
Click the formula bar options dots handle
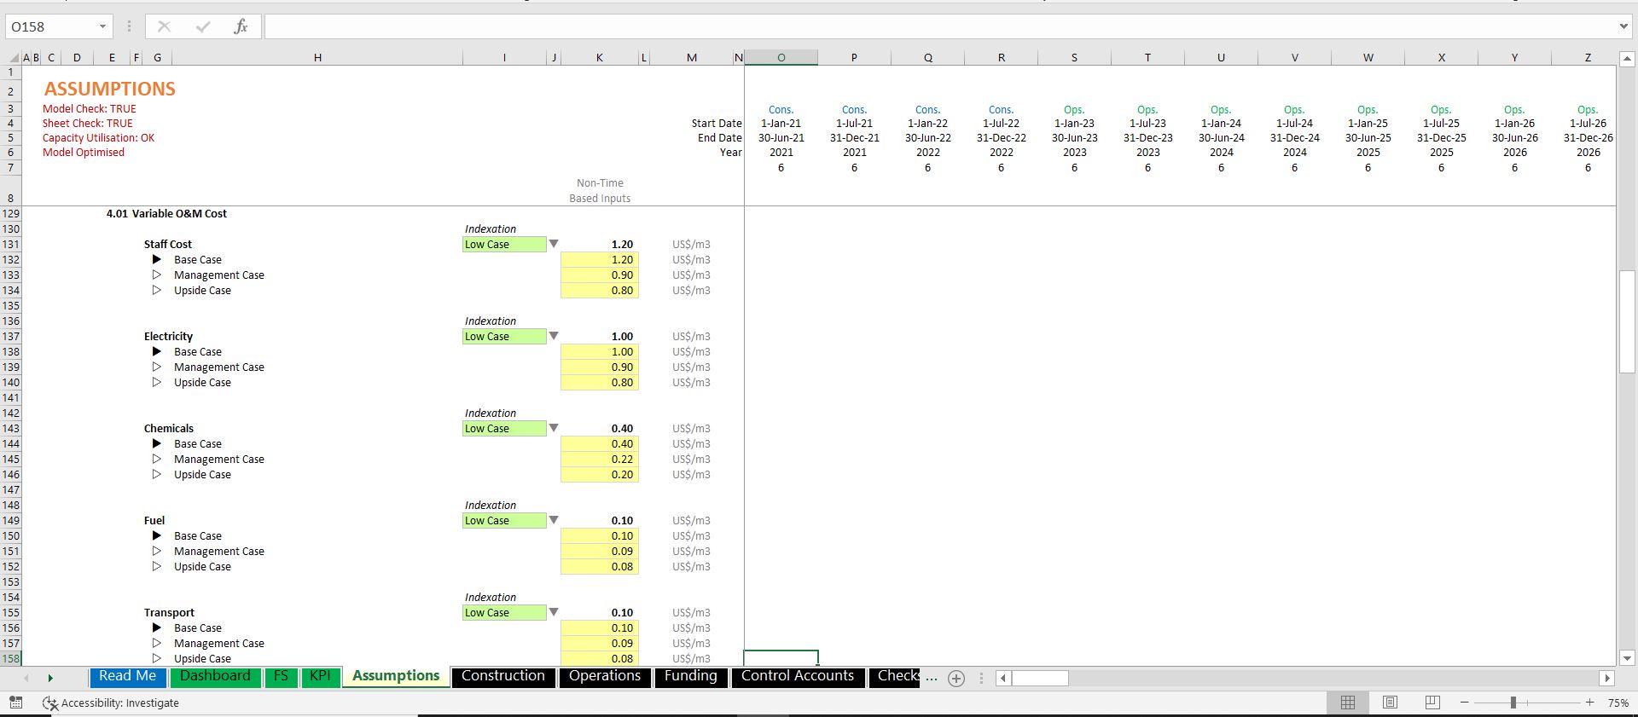pyautogui.click(x=130, y=26)
